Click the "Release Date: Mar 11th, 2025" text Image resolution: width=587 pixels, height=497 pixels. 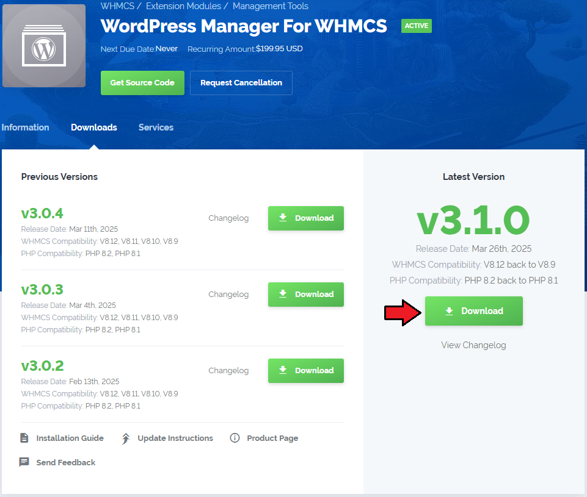coord(69,229)
